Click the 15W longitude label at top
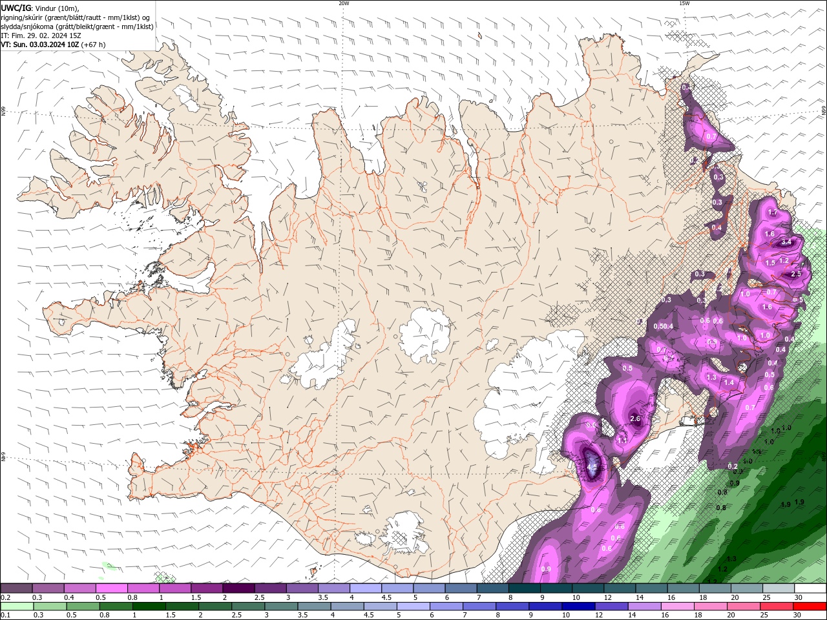The width and height of the screenshot is (827, 620). 684,3
